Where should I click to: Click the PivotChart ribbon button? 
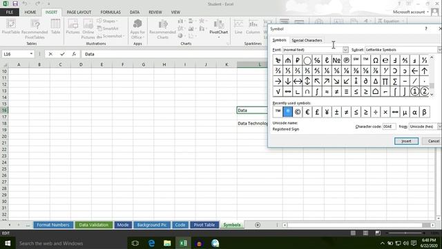coord(219,28)
